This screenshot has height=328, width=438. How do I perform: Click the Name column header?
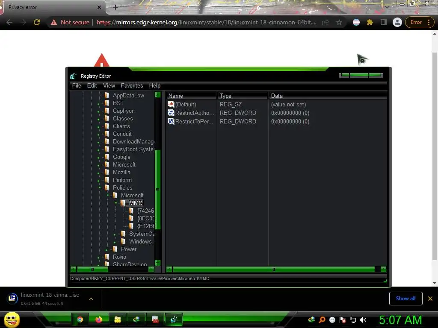pos(191,96)
